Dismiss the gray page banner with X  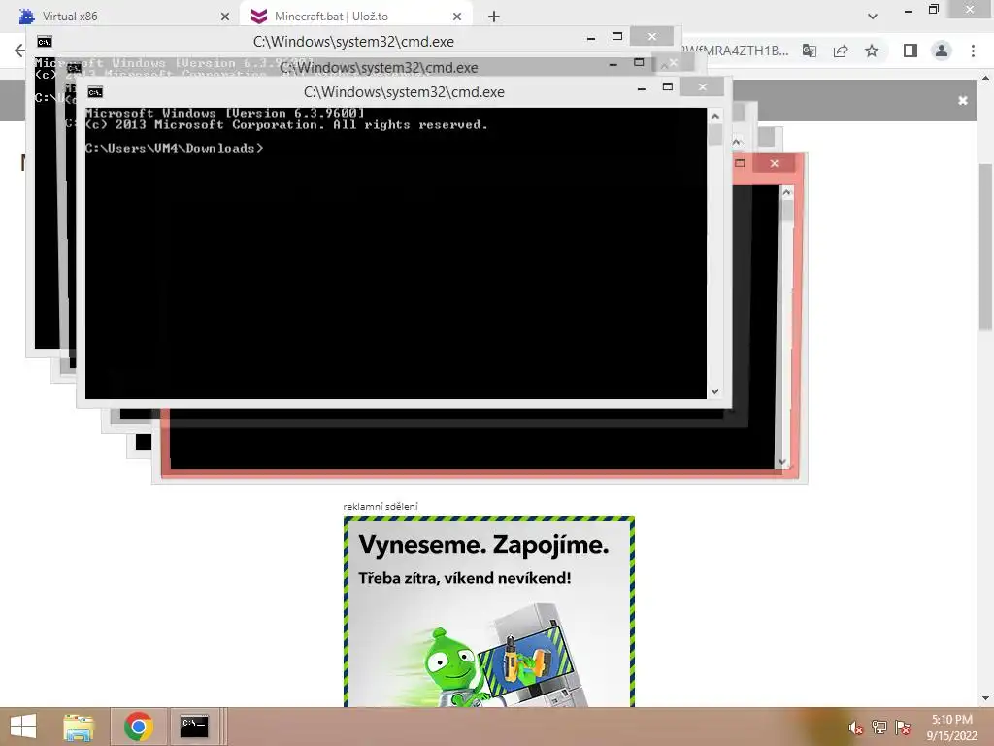pos(963,100)
